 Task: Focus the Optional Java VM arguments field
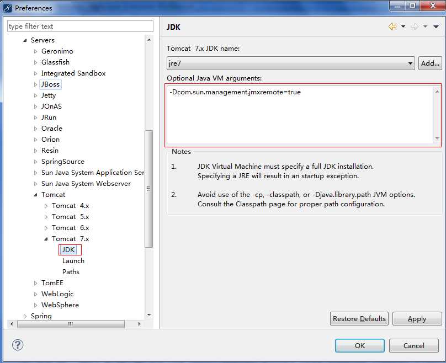click(300, 115)
